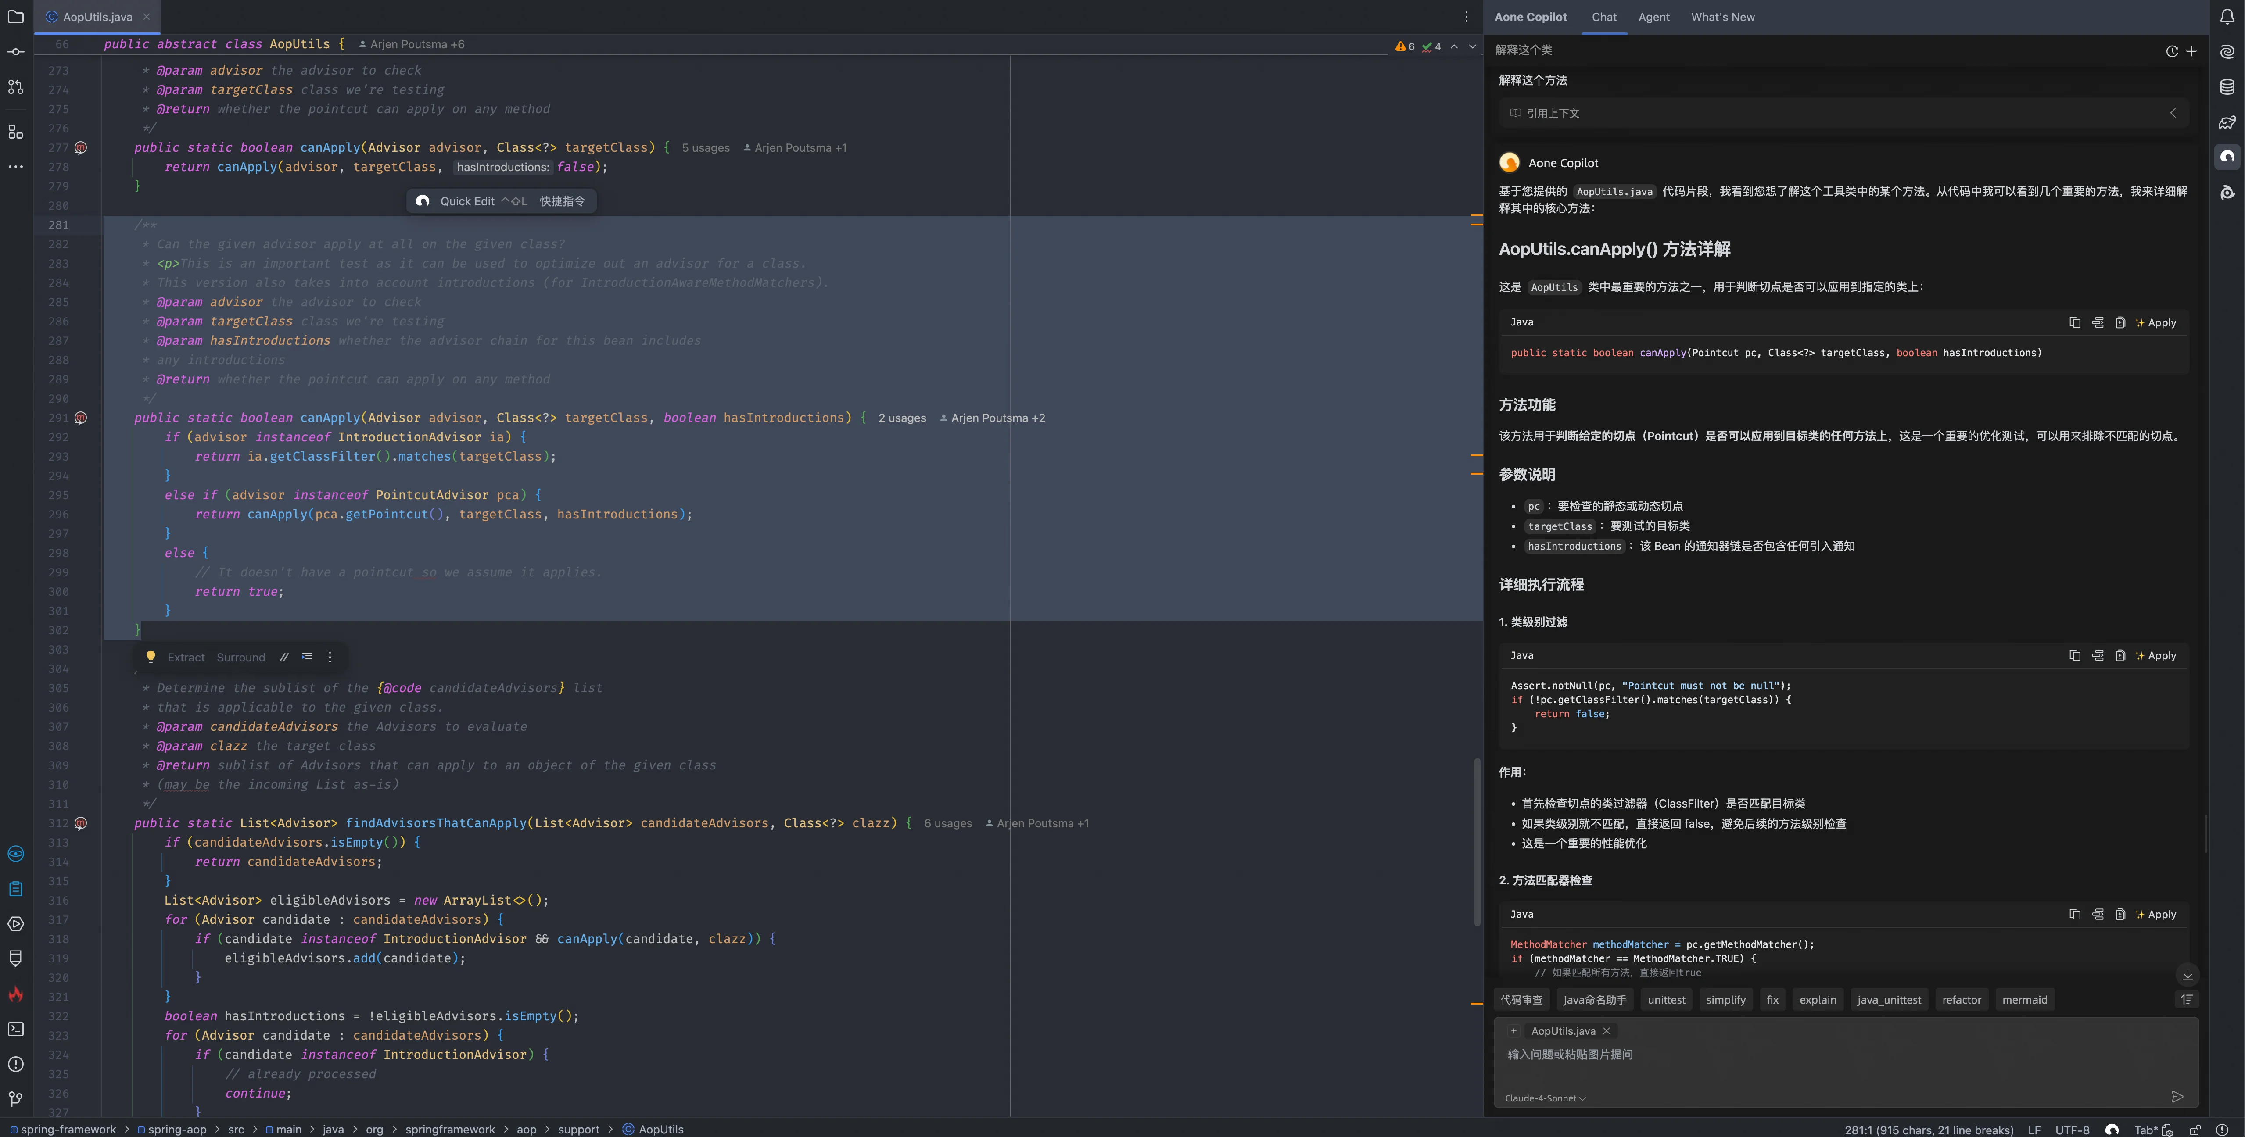
Task: Open the Gradle elephant tool window
Action: tap(2227, 122)
